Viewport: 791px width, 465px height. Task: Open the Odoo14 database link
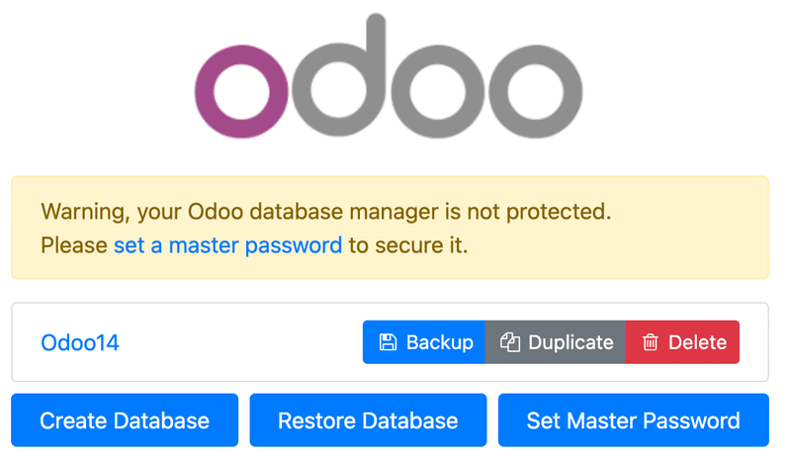click(x=80, y=343)
